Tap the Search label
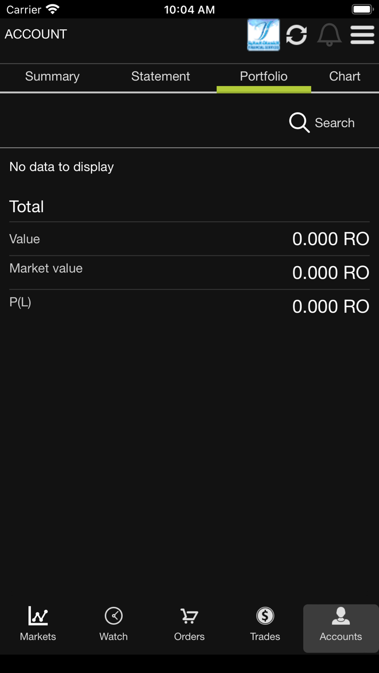The height and width of the screenshot is (673, 379). point(335,123)
